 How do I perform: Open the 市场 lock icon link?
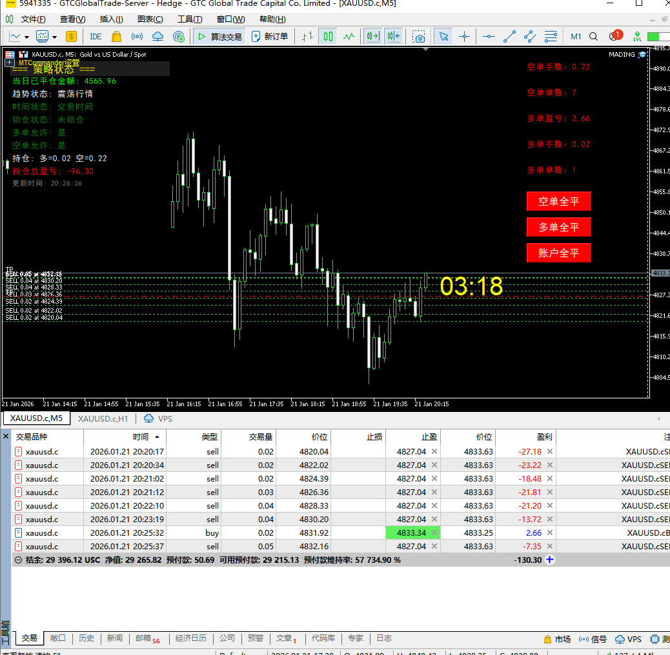(x=557, y=639)
